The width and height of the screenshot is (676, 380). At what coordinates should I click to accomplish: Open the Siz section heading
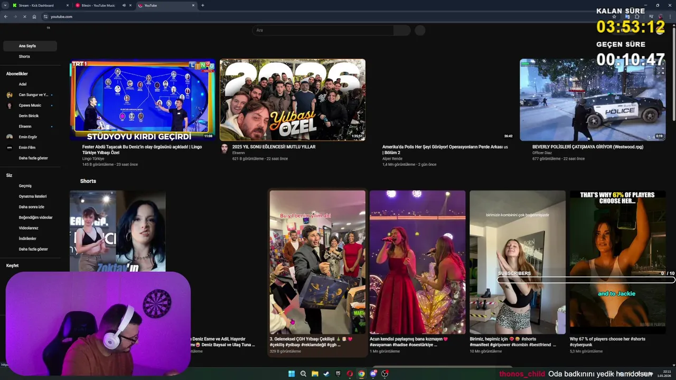(x=9, y=175)
